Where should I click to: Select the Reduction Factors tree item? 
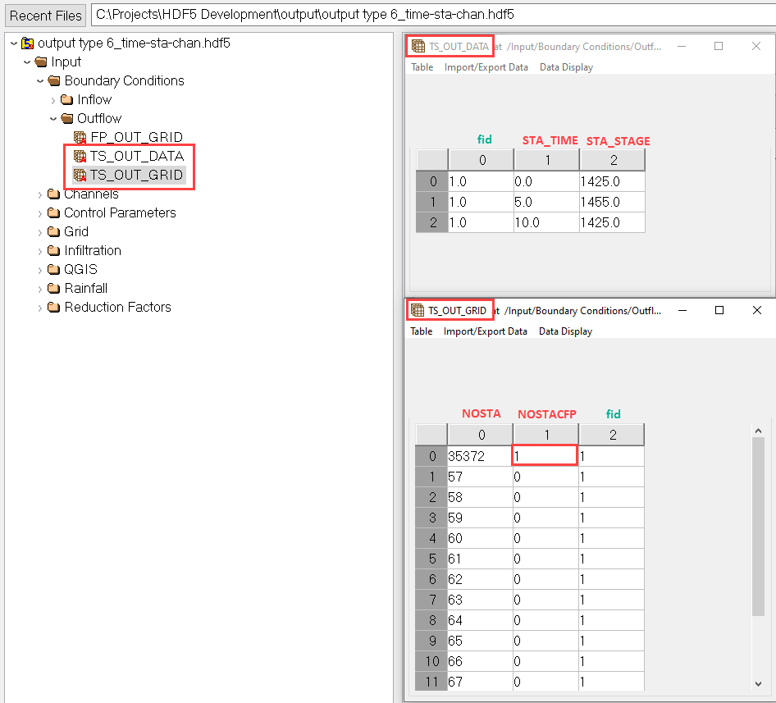coord(117,307)
